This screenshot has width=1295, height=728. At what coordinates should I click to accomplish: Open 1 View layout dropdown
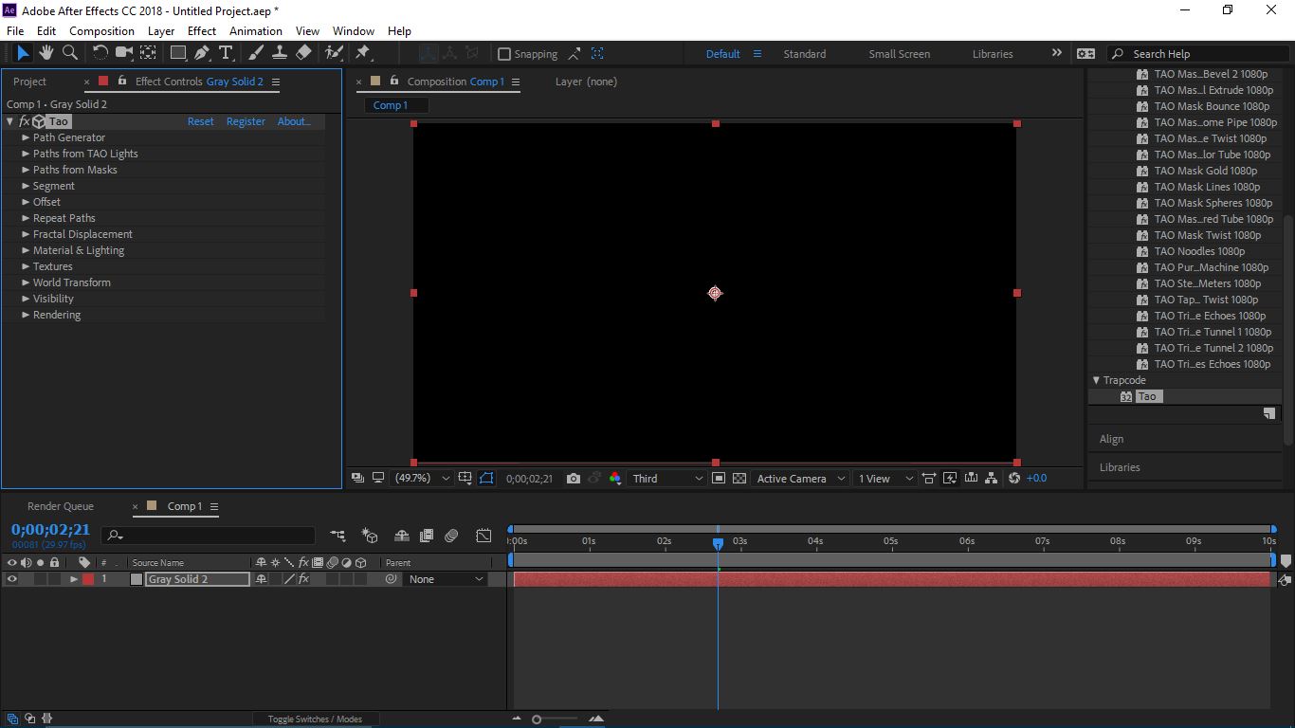coord(885,479)
